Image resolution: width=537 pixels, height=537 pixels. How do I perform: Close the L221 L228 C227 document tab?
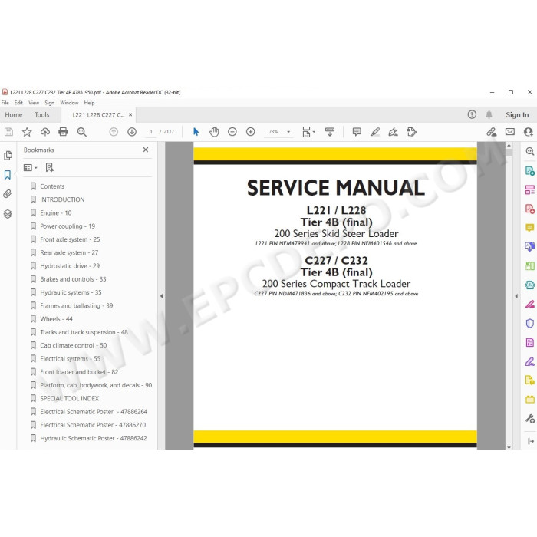130,115
